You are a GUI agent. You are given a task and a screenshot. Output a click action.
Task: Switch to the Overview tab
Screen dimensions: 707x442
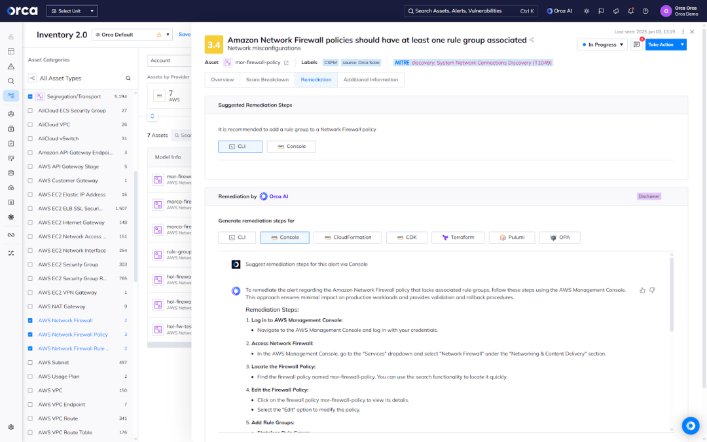(x=223, y=80)
